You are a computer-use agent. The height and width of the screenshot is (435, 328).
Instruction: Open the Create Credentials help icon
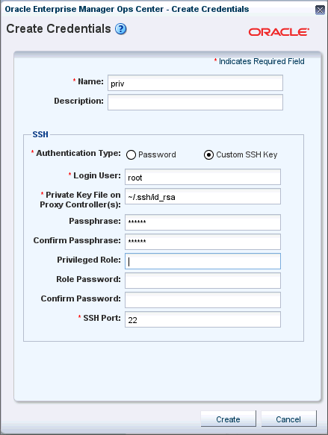(x=121, y=29)
